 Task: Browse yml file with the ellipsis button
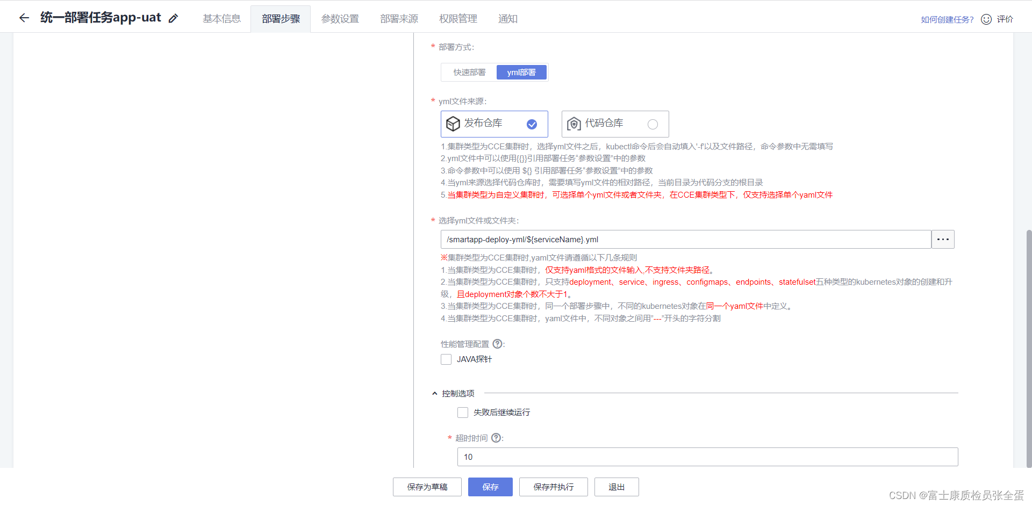(x=943, y=240)
